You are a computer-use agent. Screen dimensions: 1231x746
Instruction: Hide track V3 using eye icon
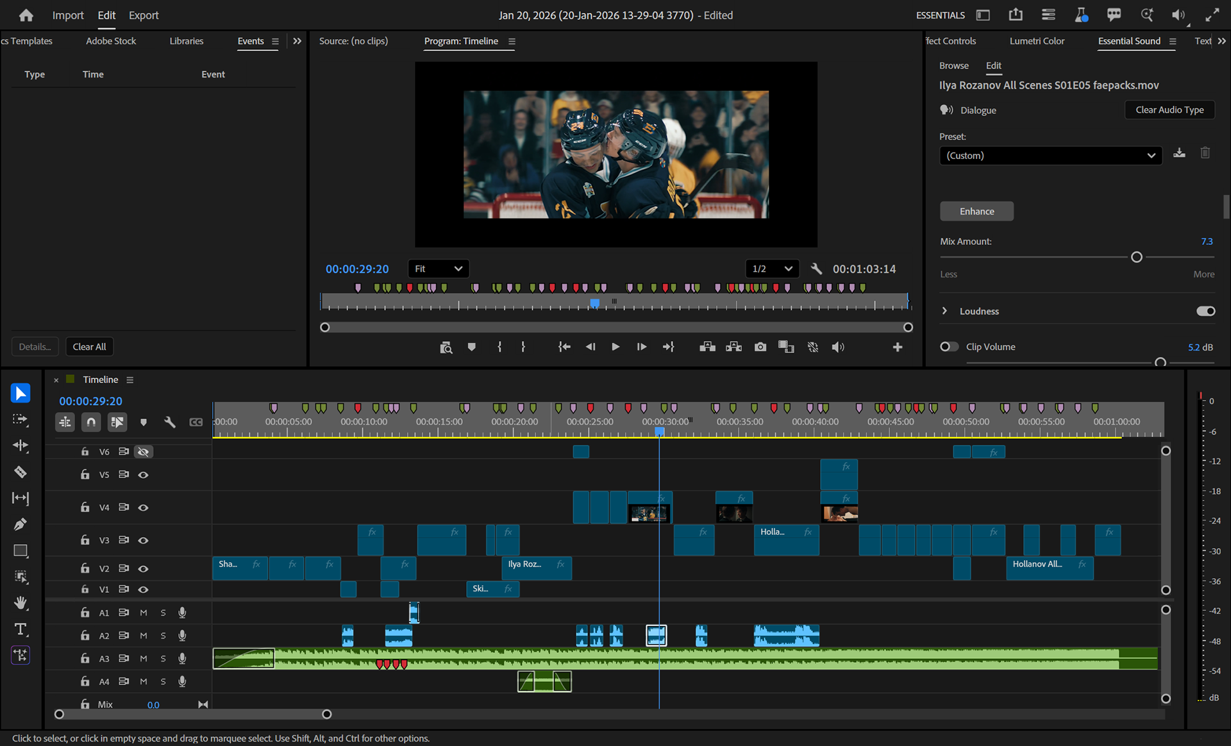[x=144, y=540]
